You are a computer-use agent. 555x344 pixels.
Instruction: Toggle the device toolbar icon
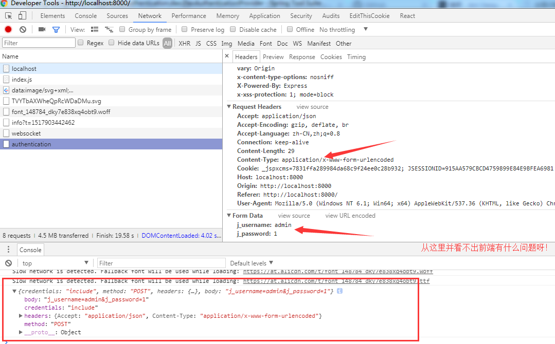click(x=22, y=15)
